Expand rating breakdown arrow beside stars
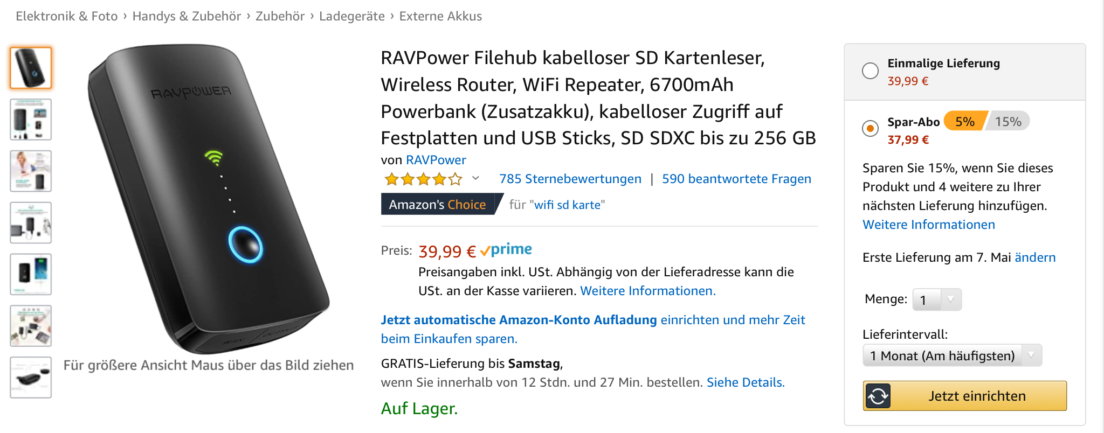 click(475, 178)
